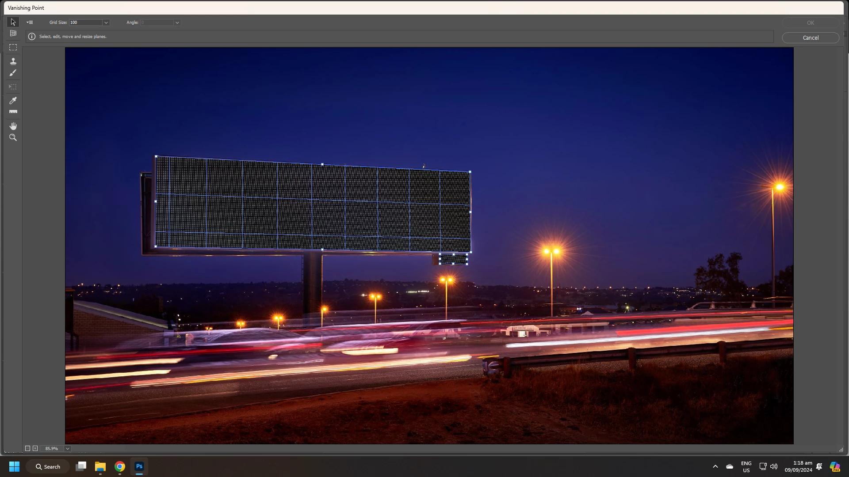
Task: Open Google Chrome from the taskbar
Action: click(120, 466)
